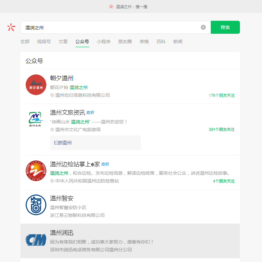The width and height of the screenshot is (262, 262).
Task: Click 中华人民共和国温州边防检查站 text
Action: [87, 181]
